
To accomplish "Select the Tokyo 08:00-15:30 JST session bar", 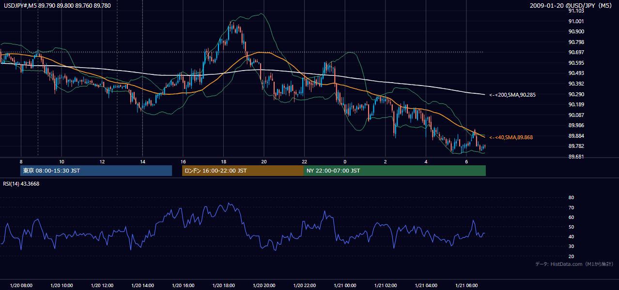I will tap(96, 171).
